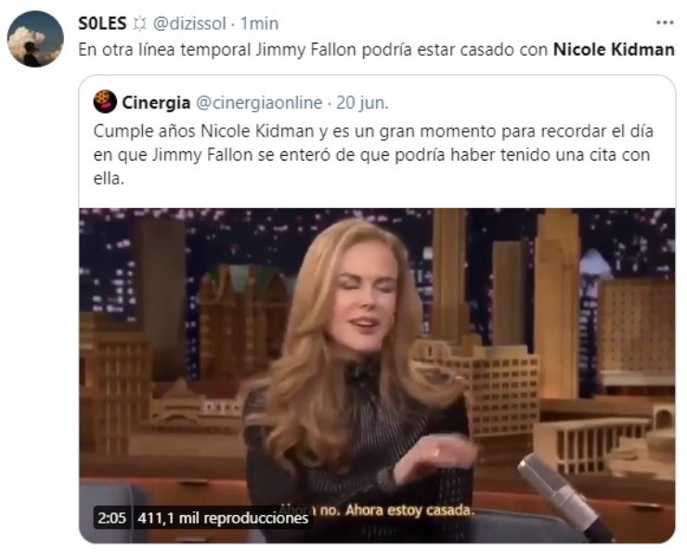Open the quoted text starting 'Cumple años'
Viewport: 687px width, 554px height.
click(x=373, y=155)
